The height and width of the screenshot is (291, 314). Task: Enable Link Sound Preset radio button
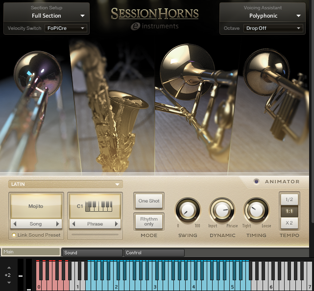(14, 235)
